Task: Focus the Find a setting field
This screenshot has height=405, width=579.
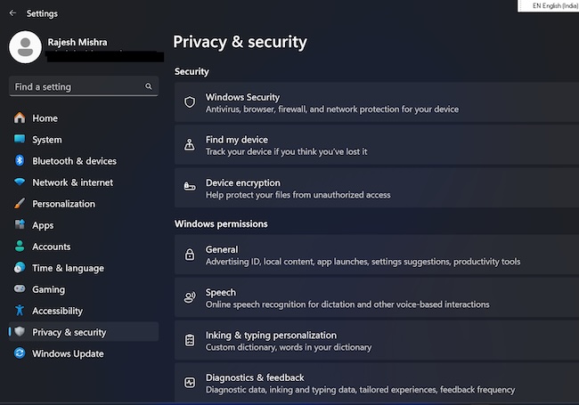Action: coord(84,86)
